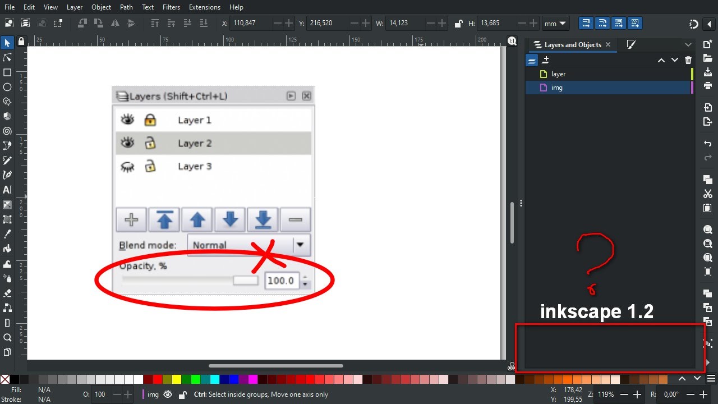This screenshot has width=718, height=404.
Task: Select the Pages tool
Action: 7,352
